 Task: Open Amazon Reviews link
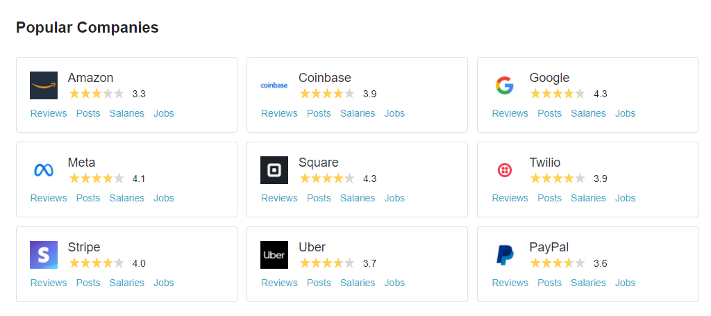click(x=49, y=113)
